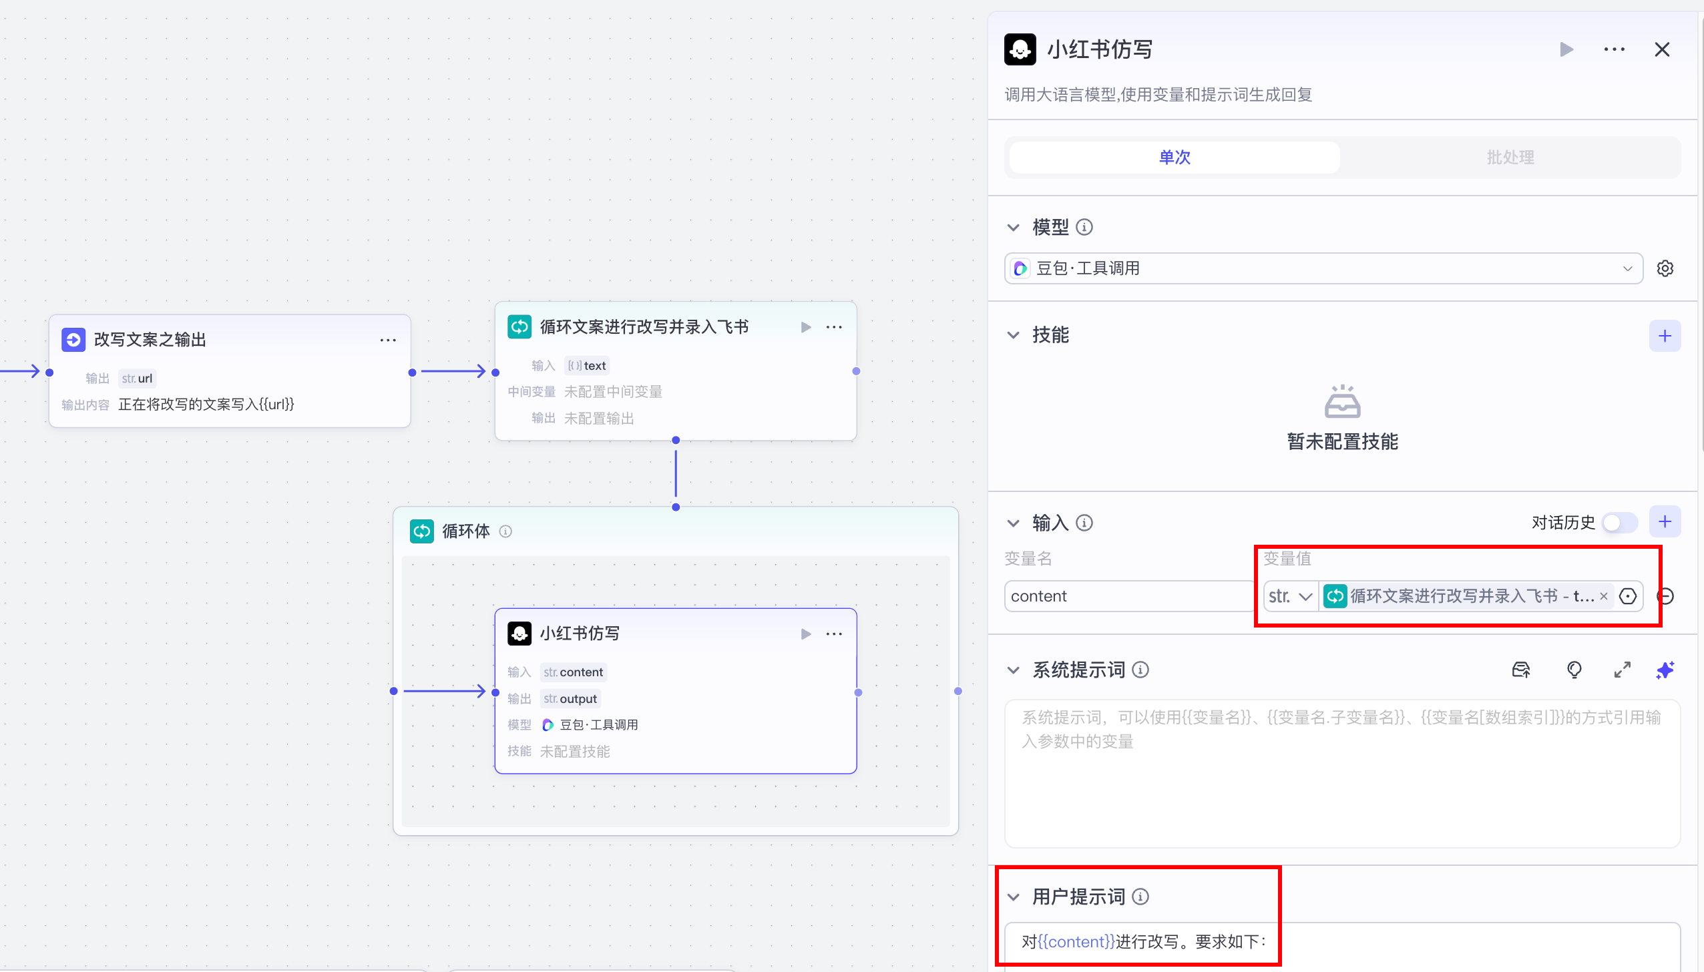Viewport: 1704px width, 972px height.
Task: Open model settings gear icon
Action: pos(1665,268)
